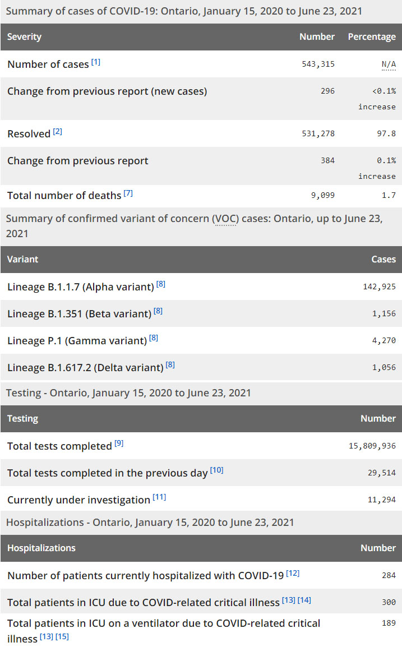Open footnote 12 for currently hospitalized patients
The width and height of the screenshot is (402, 647).
click(293, 573)
